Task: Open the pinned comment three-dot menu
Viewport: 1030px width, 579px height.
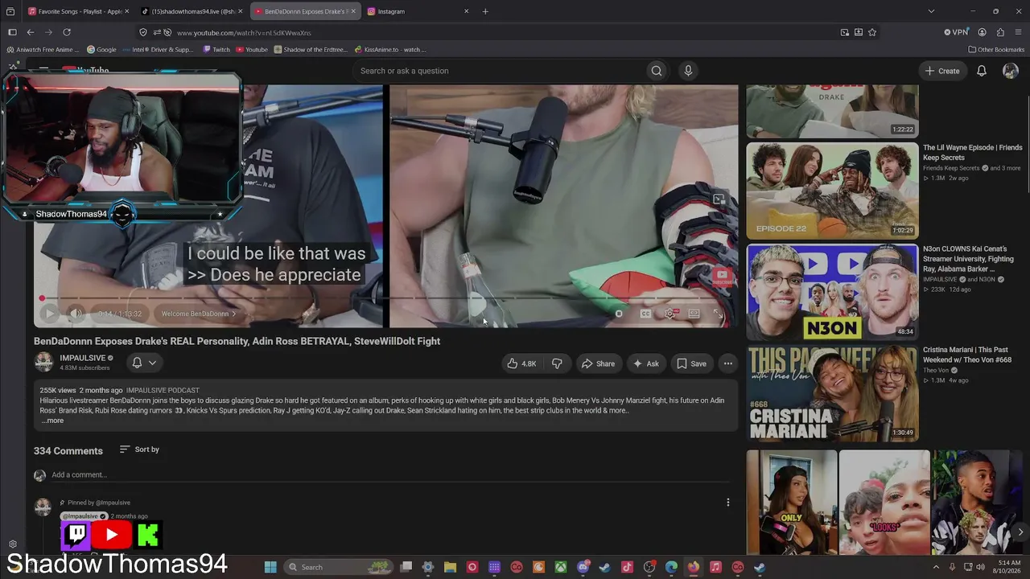Action: coord(728,503)
